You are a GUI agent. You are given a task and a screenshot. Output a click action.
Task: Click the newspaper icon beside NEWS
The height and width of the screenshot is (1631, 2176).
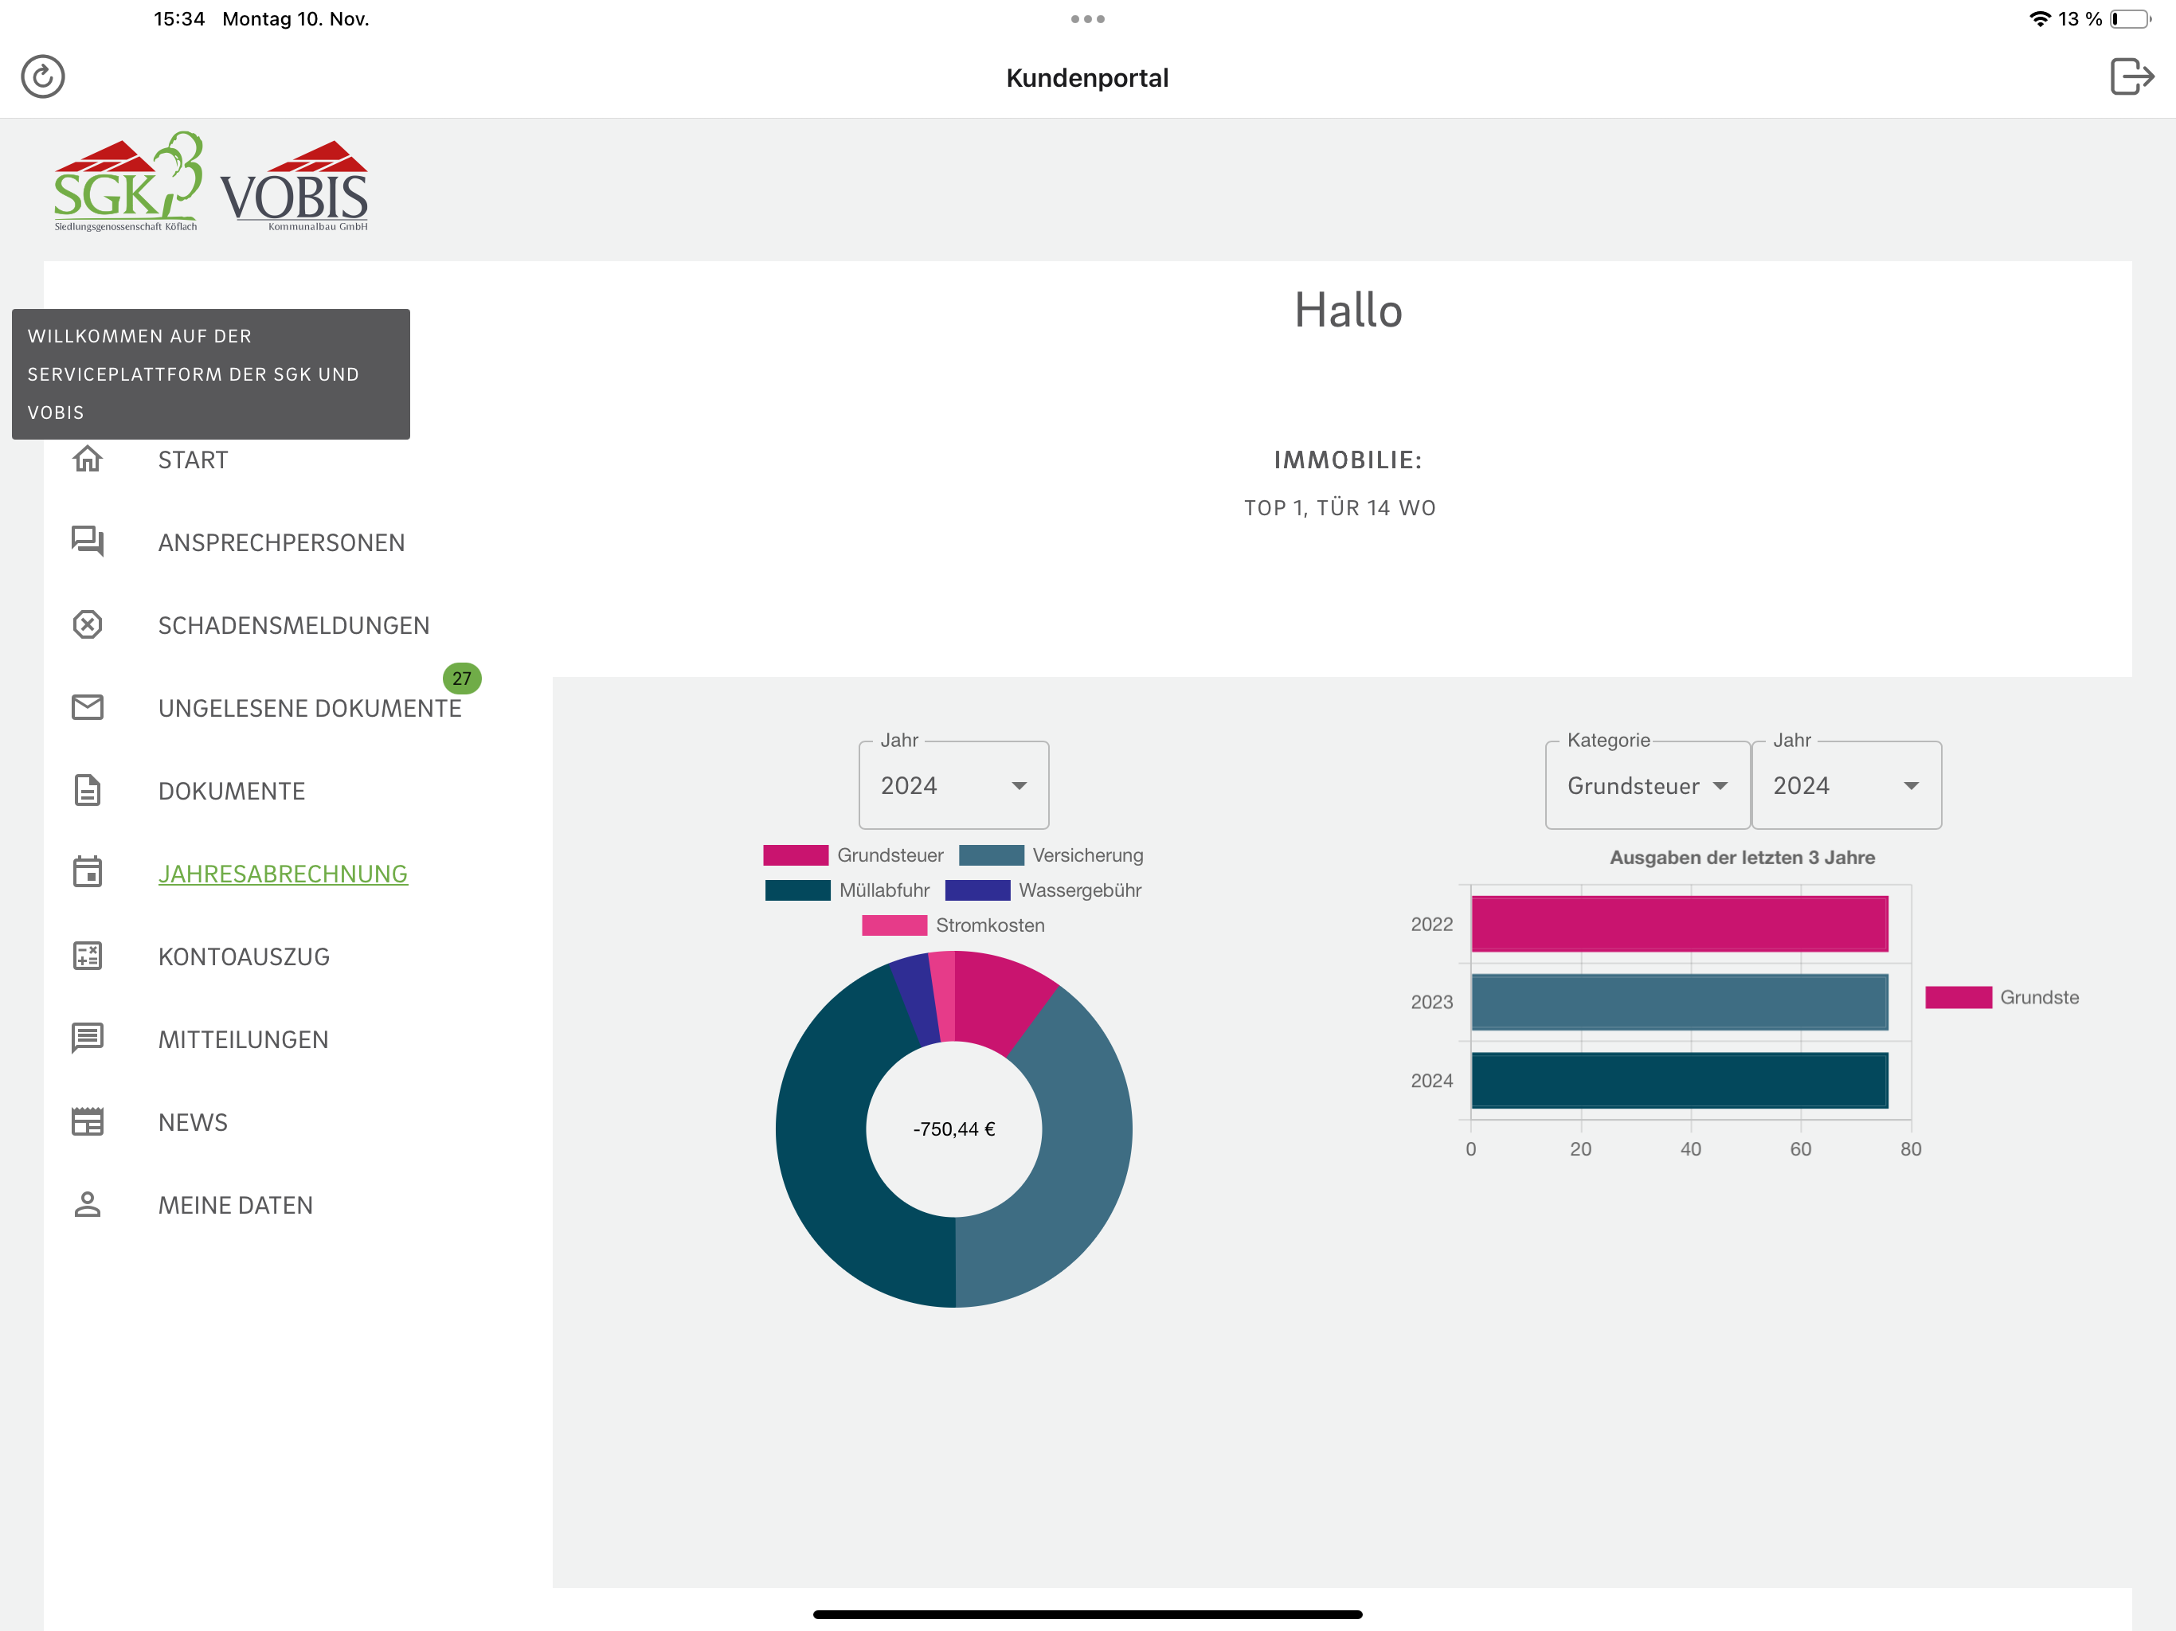coord(88,1121)
